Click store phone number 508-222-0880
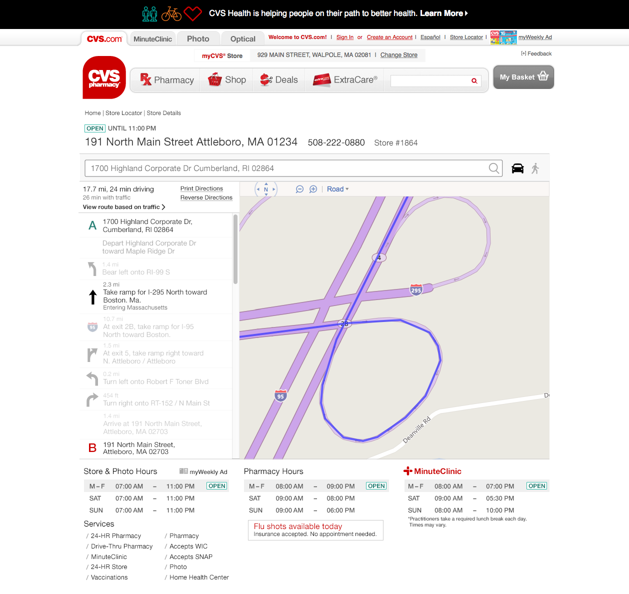This screenshot has width=629, height=594. point(336,142)
